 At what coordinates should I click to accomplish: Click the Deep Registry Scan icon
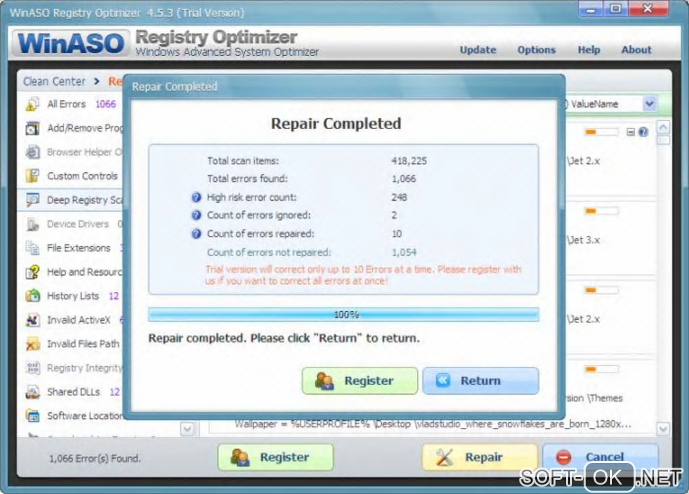[32, 200]
